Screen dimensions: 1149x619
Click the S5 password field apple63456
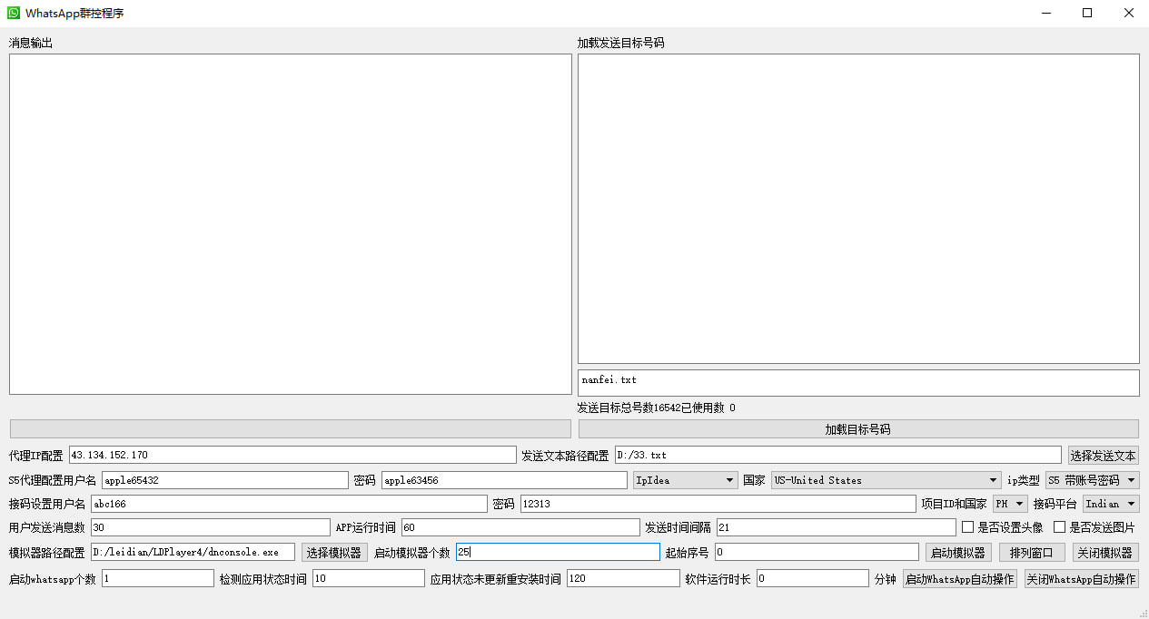click(x=504, y=480)
